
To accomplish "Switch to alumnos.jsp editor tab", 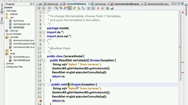I will pos(53,4).
